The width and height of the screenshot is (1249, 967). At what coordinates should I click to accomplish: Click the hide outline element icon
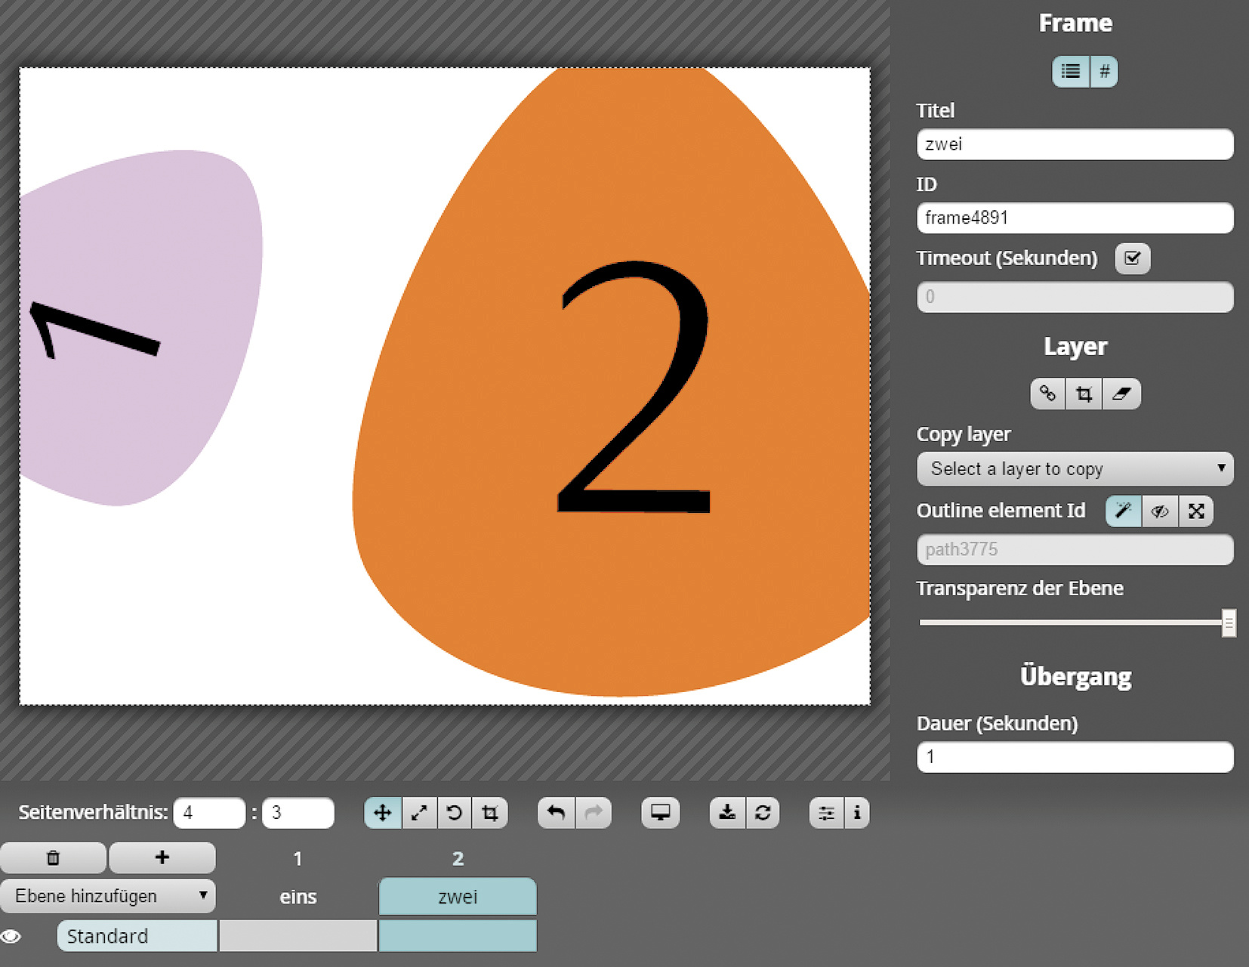pyautogui.click(x=1160, y=511)
